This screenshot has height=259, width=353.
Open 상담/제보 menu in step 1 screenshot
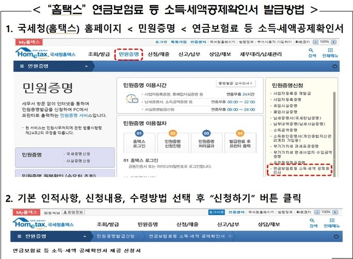(x=220, y=54)
